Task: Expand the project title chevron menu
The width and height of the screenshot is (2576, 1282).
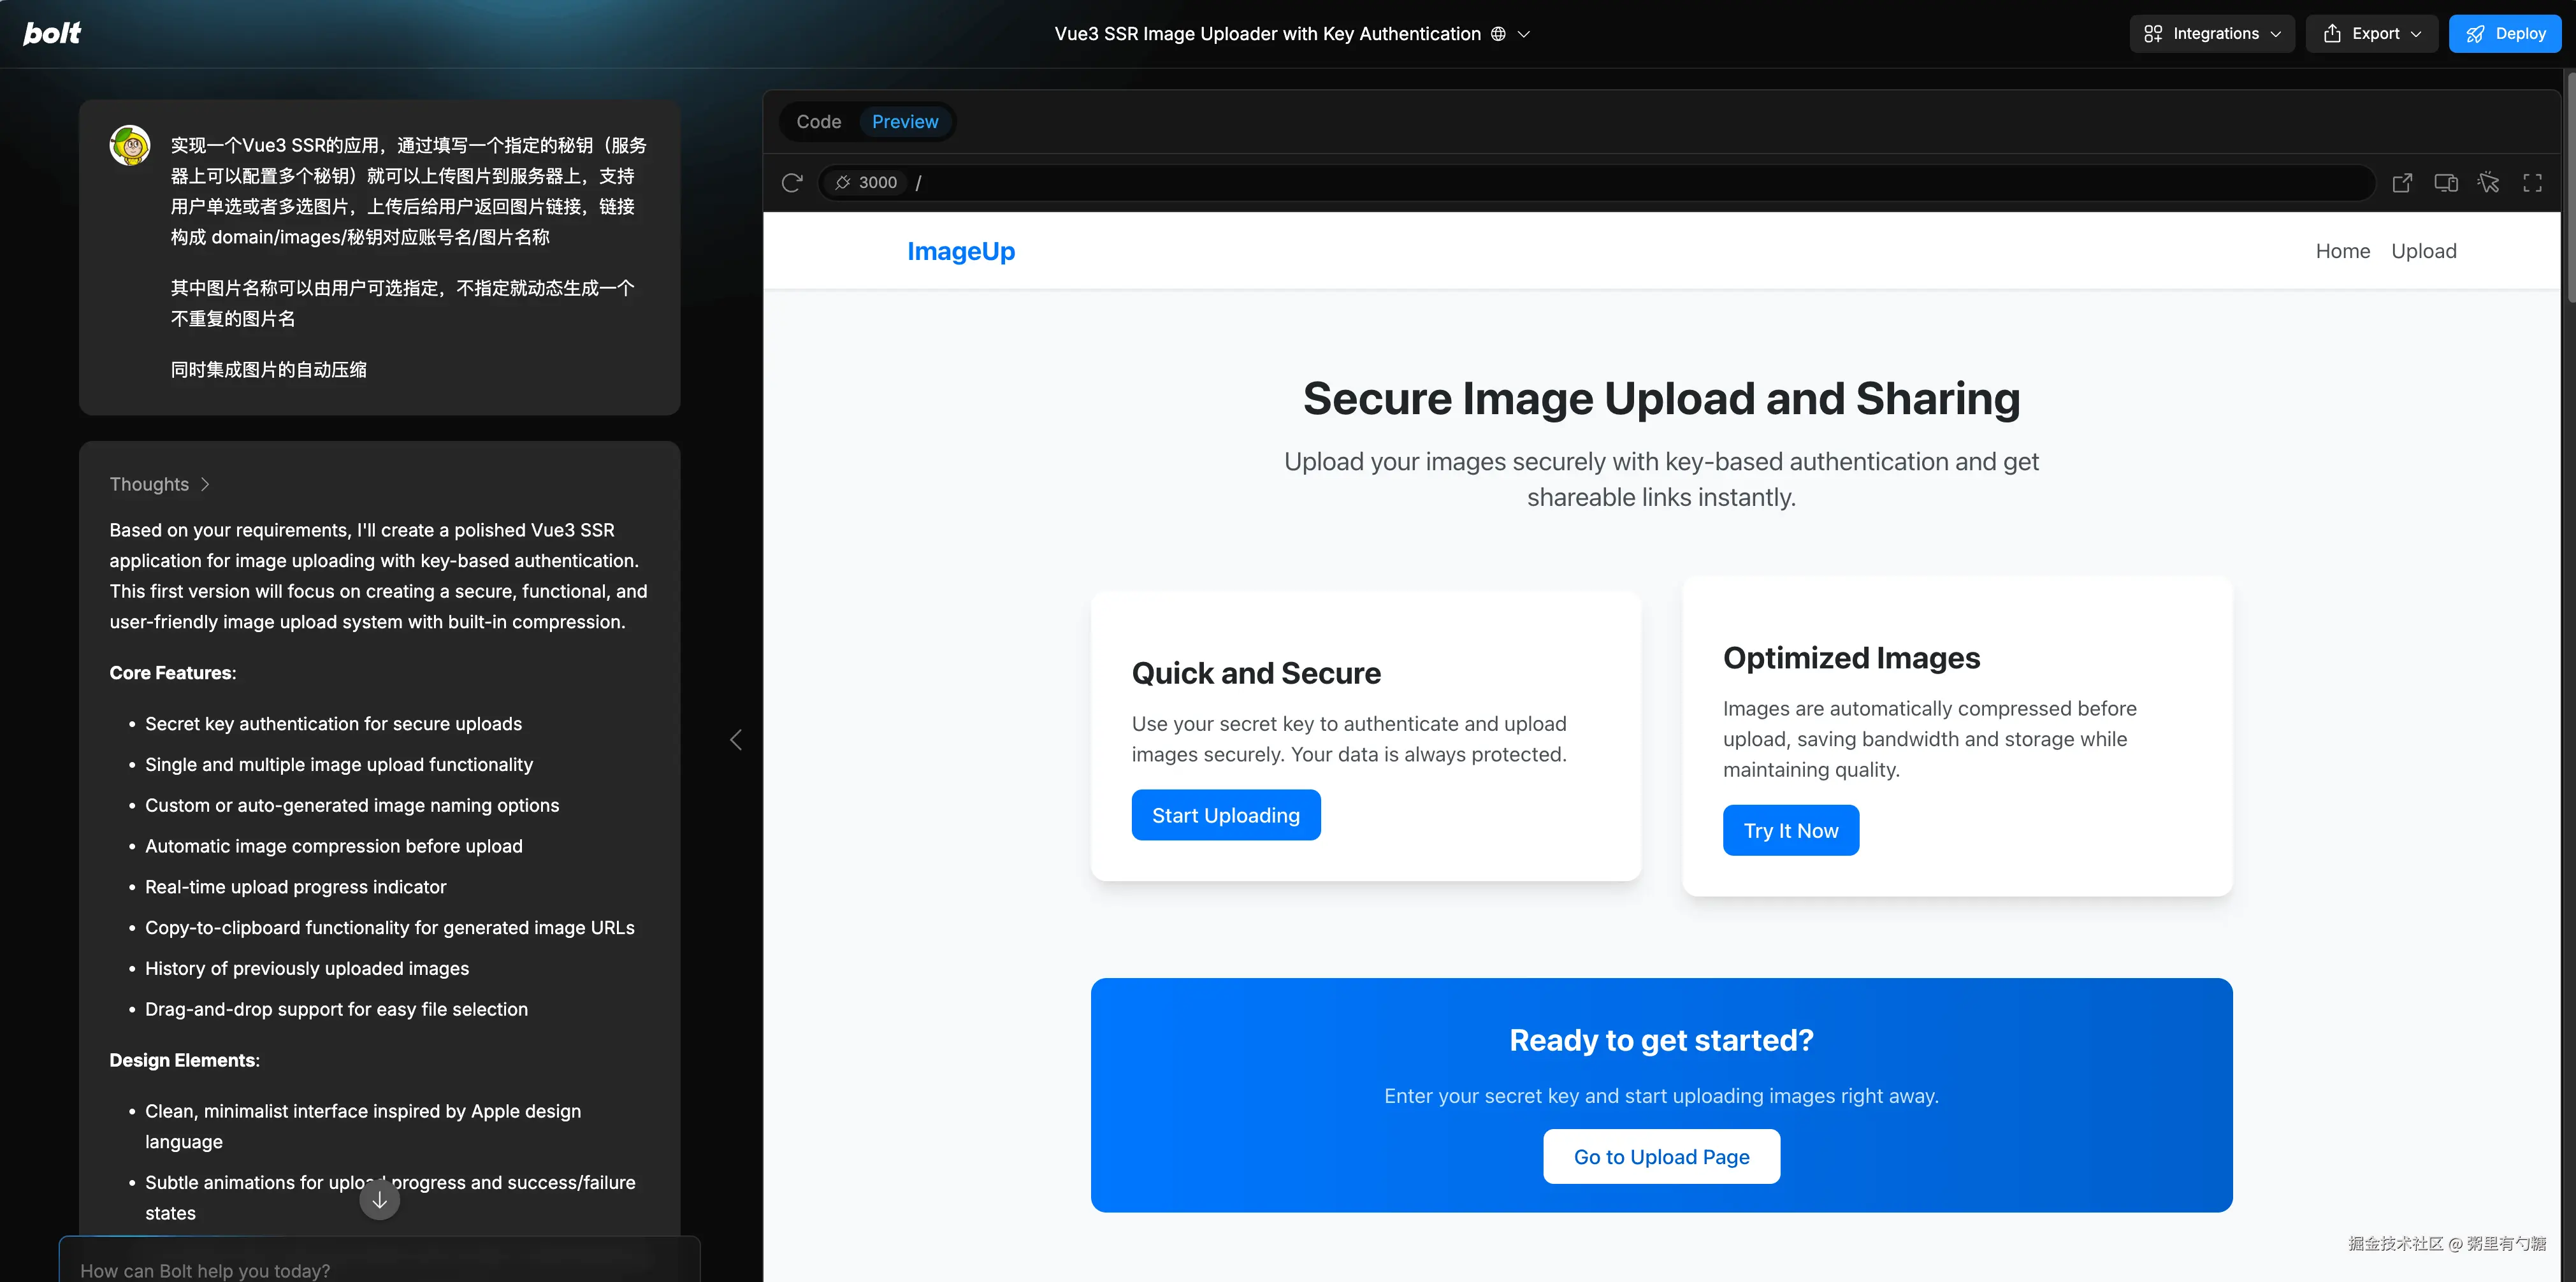Action: tap(1524, 34)
